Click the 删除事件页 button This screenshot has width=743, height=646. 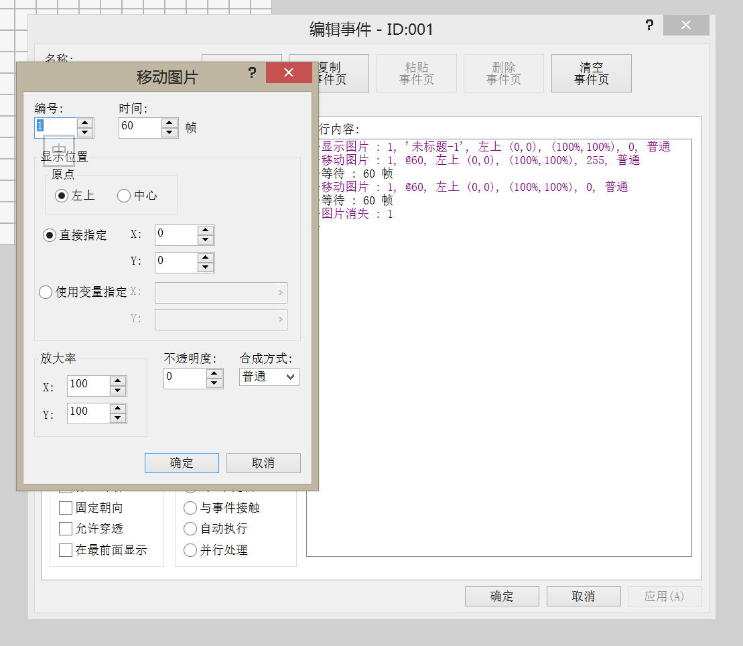(504, 74)
